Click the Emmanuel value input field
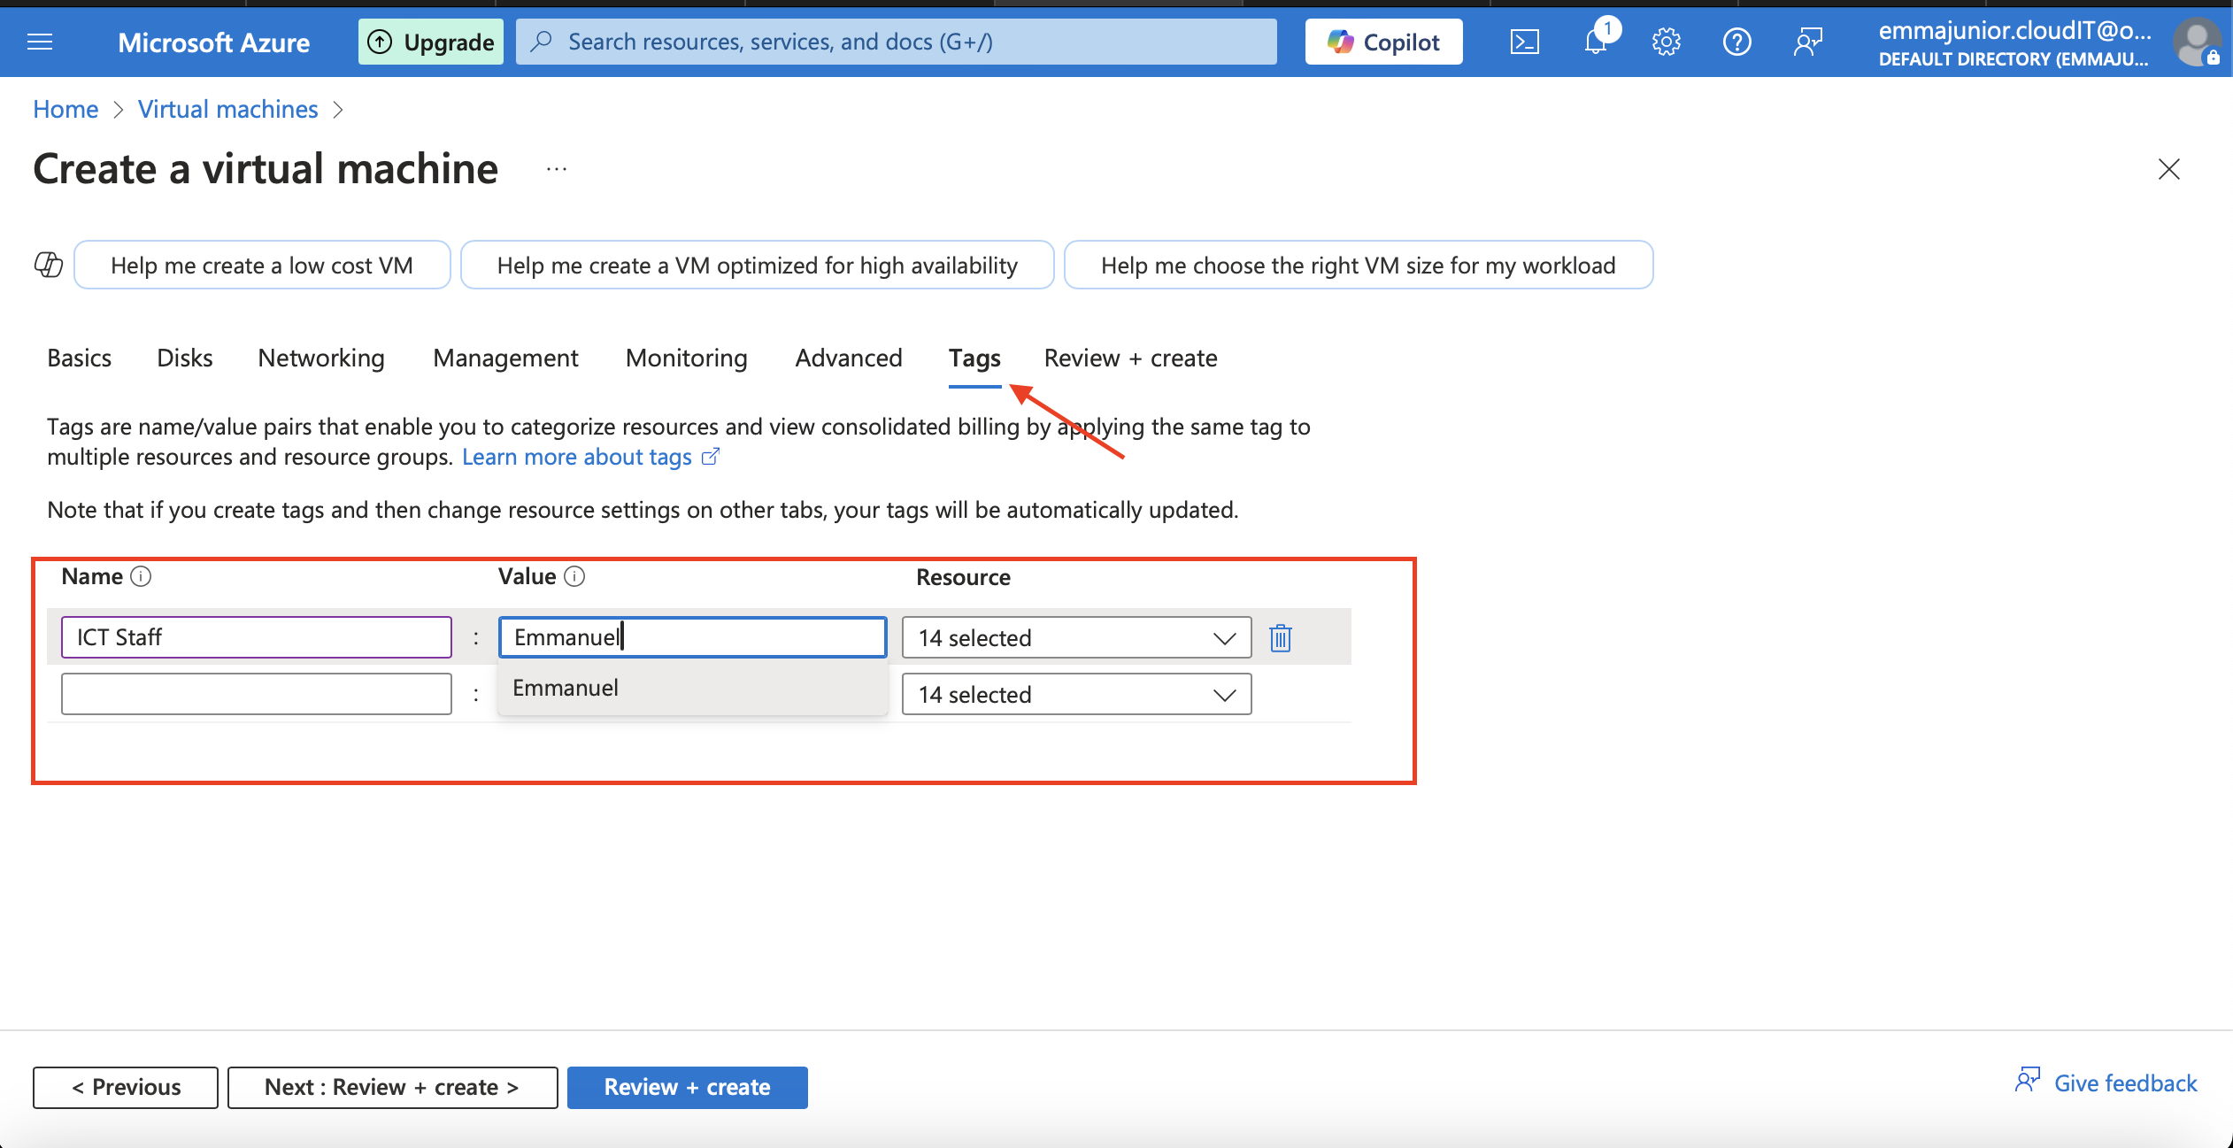Viewport: 2233px width, 1148px height. point(692,637)
